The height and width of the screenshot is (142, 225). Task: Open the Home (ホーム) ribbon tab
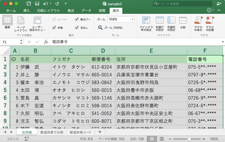pos(11,10)
